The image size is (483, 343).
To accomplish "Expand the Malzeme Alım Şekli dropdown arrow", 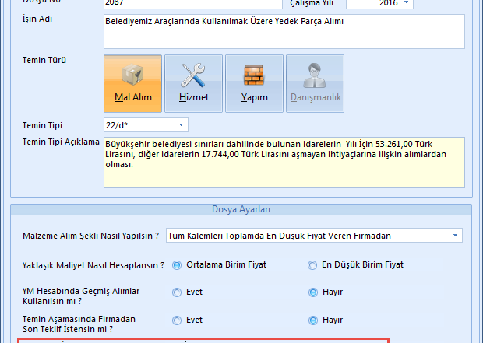I will [x=454, y=236].
